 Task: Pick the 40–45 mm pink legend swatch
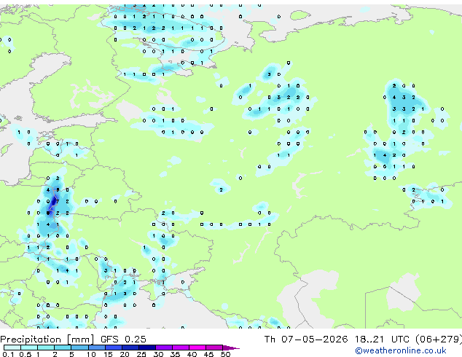pyautogui.click(x=197, y=348)
